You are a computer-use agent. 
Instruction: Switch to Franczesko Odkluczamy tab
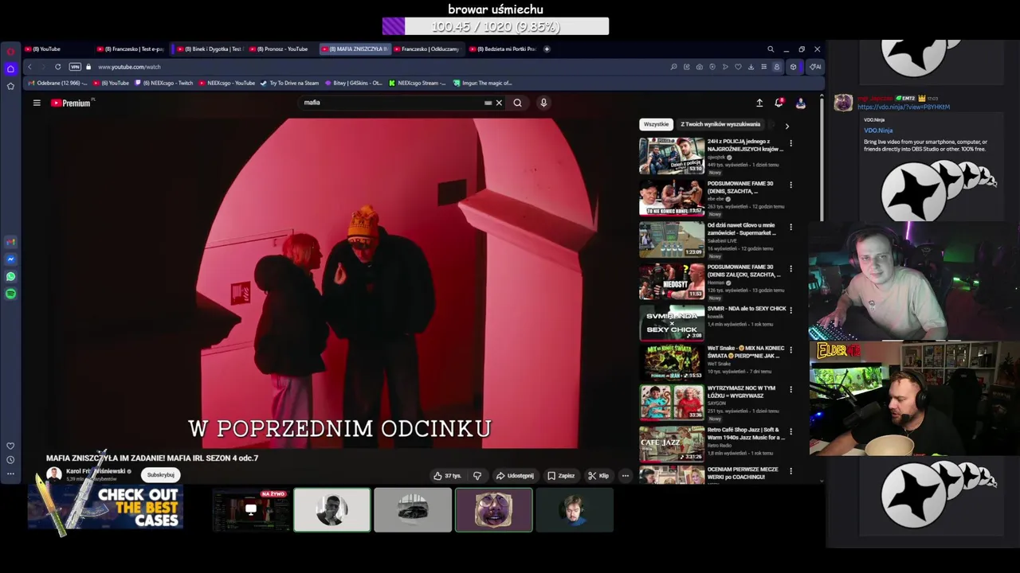pos(426,49)
